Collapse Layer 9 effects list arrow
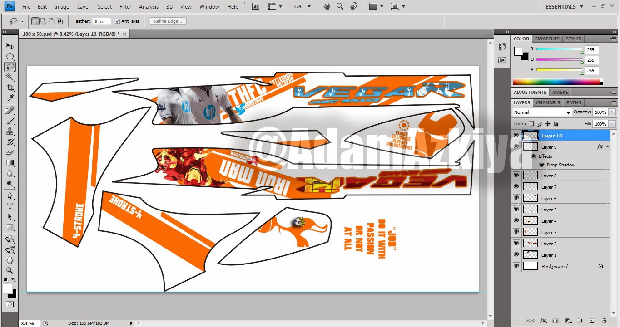 click(608, 146)
